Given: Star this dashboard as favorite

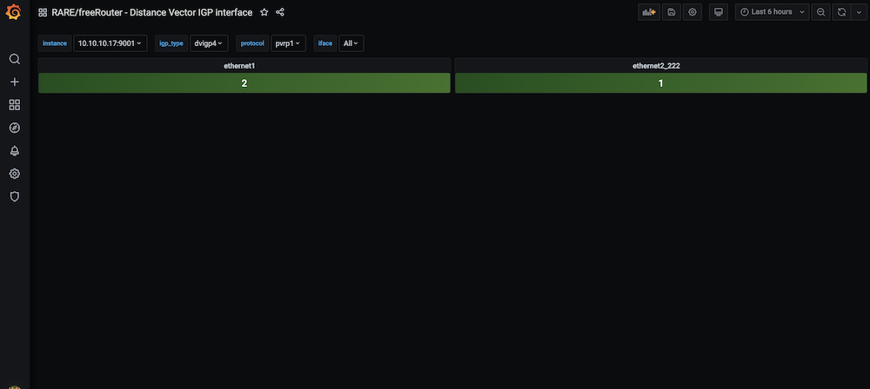Looking at the screenshot, I should pos(264,12).
